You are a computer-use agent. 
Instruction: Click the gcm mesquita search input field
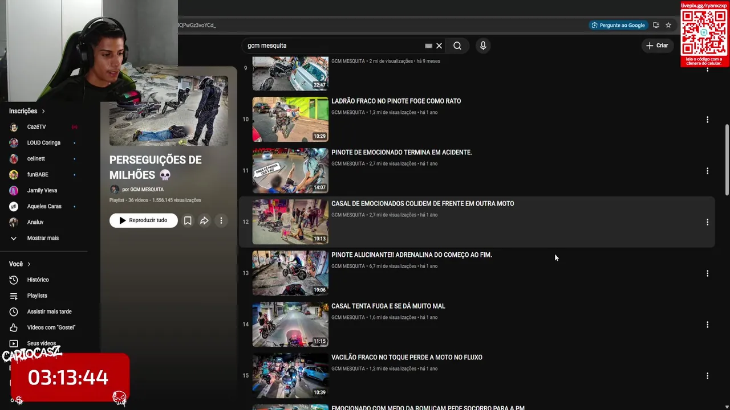click(334, 46)
